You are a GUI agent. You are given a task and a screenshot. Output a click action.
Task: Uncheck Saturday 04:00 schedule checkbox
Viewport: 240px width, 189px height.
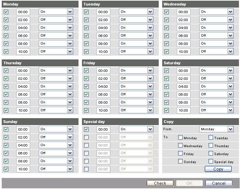click(x=166, y=86)
